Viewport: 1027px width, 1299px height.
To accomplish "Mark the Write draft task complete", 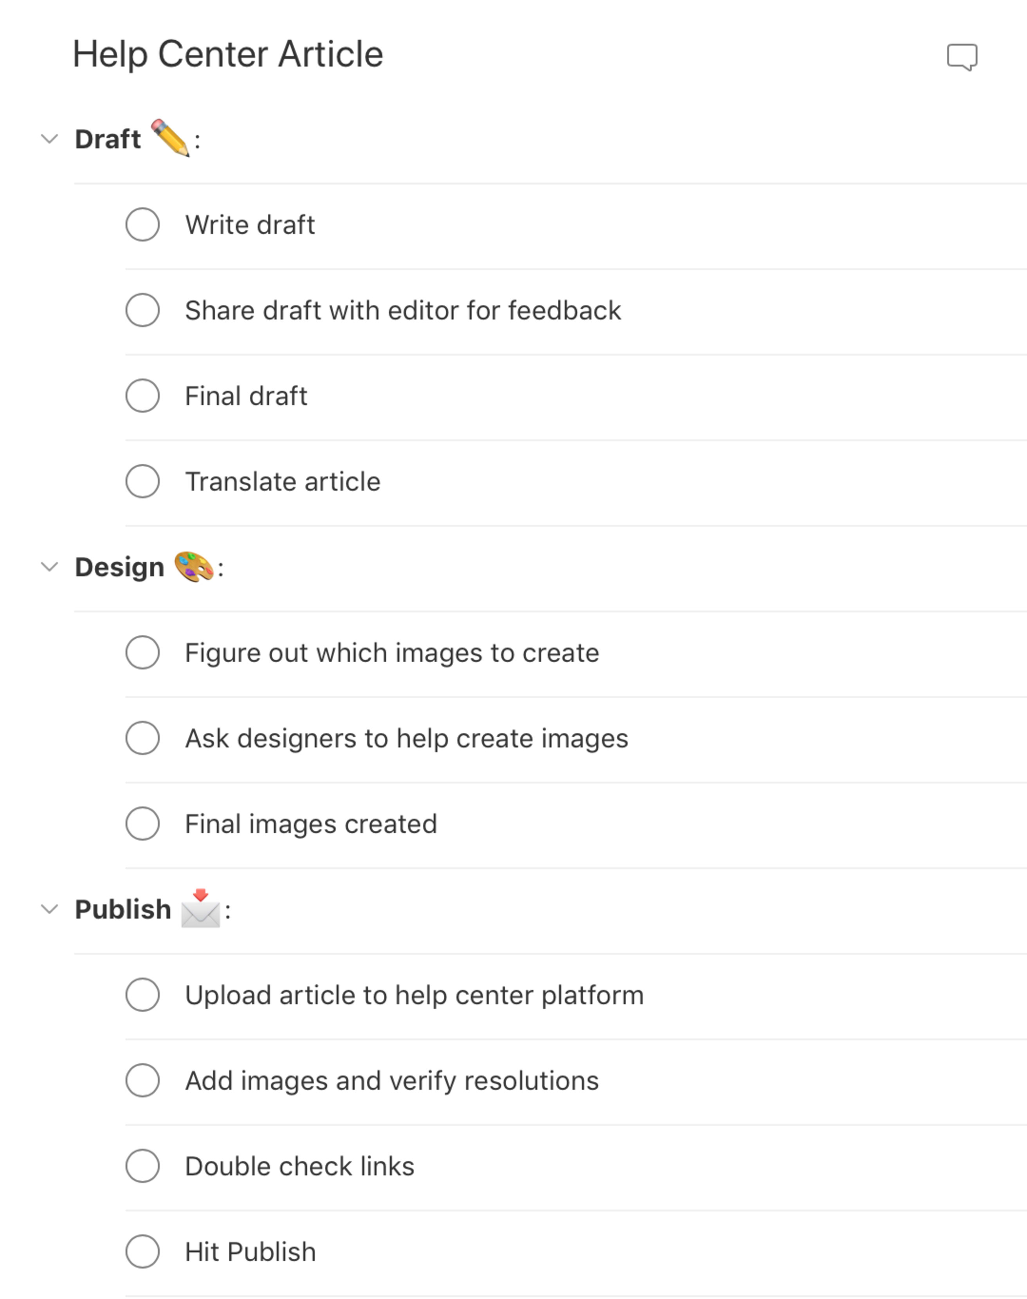I will click(x=142, y=225).
